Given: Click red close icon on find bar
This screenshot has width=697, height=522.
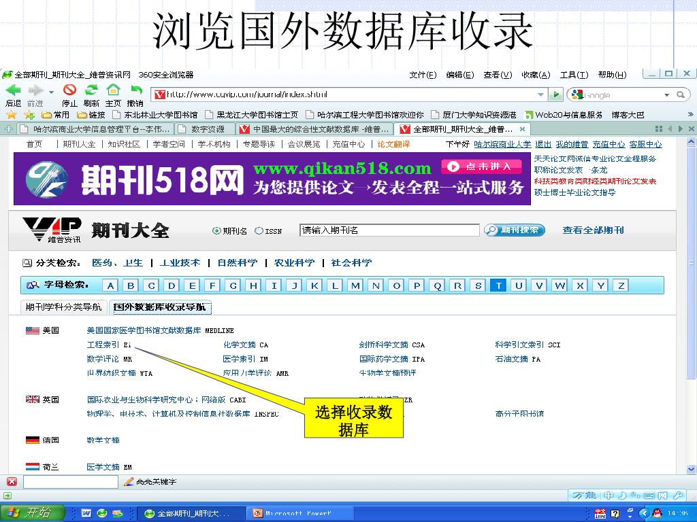Looking at the screenshot, I should click(x=12, y=482).
